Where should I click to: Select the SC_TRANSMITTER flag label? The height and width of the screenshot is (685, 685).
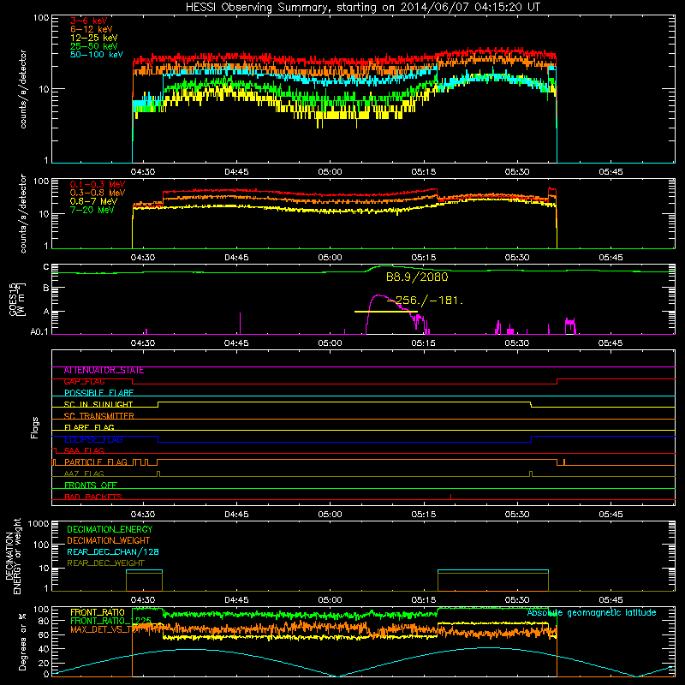click(x=98, y=416)
